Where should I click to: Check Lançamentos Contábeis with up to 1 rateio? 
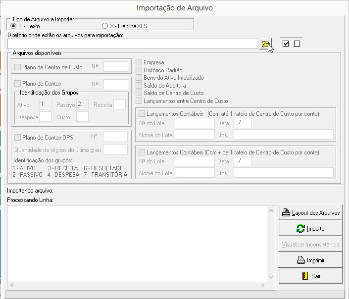coord(142,114)
